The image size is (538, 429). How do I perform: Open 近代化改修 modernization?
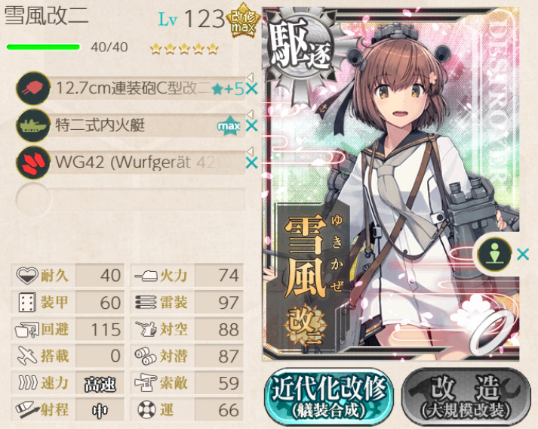click(x=329, y=397)
